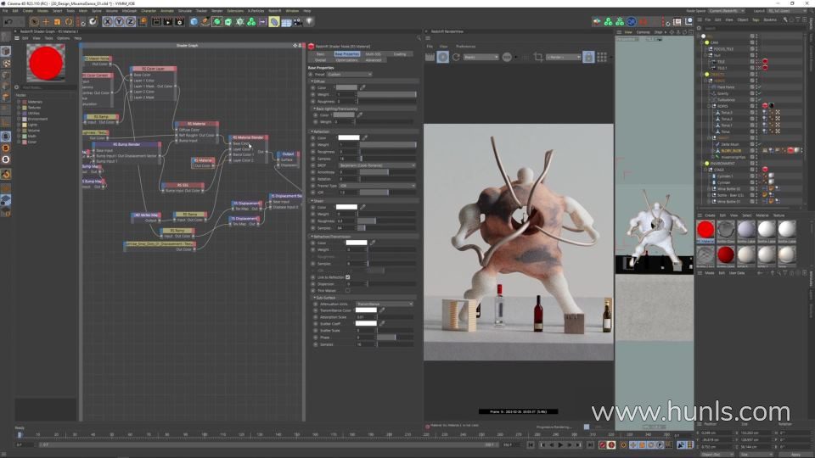Start IPR with RenderView play icon
The image size is (815, 458).
(443, 57)
